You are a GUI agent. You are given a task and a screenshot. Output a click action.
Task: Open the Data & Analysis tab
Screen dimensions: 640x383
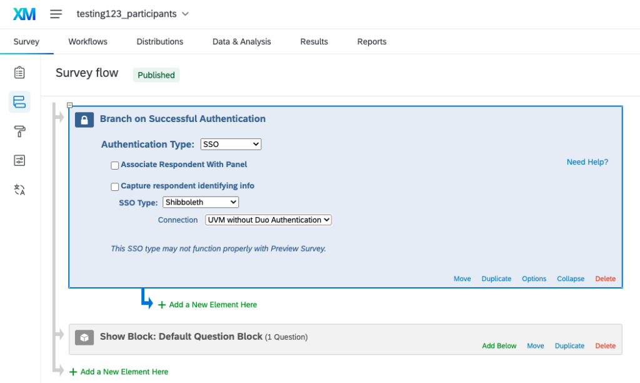[241, 41]
